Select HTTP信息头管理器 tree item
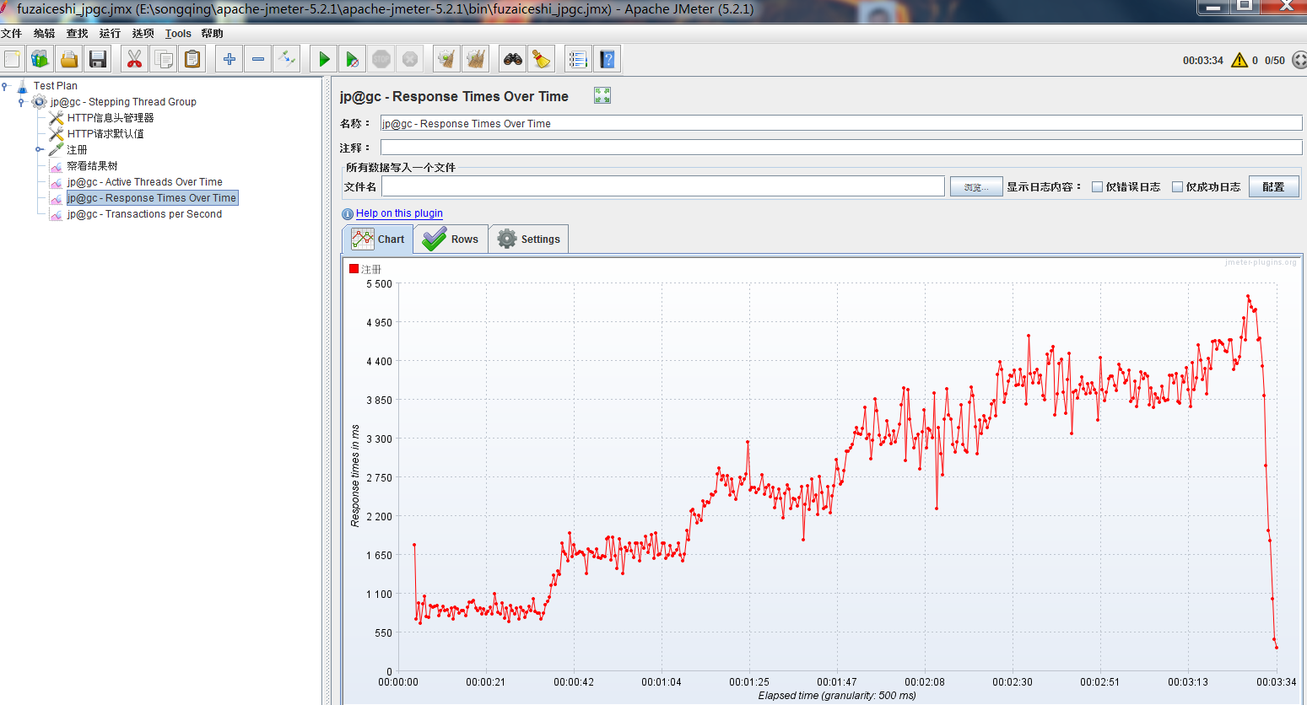1307x705 pixels. coord(111,118)
